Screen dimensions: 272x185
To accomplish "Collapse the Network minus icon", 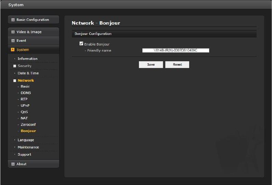I will click(x=15, y=81).
